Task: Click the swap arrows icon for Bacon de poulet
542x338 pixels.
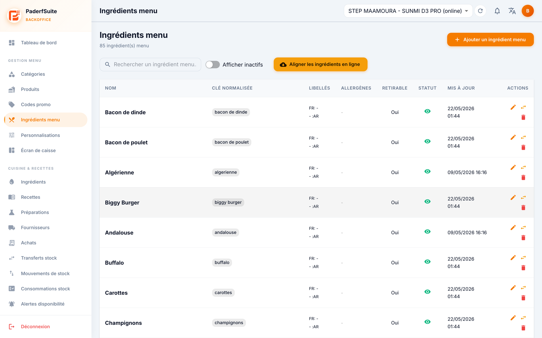Action: 523,137
